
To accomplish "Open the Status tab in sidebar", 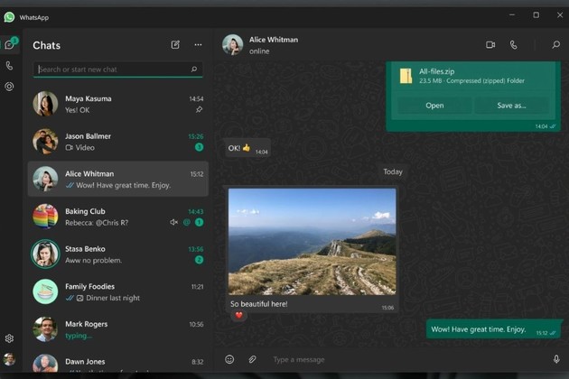I will pyautogui.click(x=9, y=87).
